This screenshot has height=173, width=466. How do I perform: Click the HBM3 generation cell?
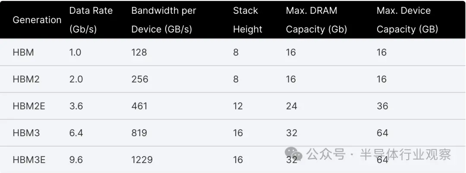26,133
